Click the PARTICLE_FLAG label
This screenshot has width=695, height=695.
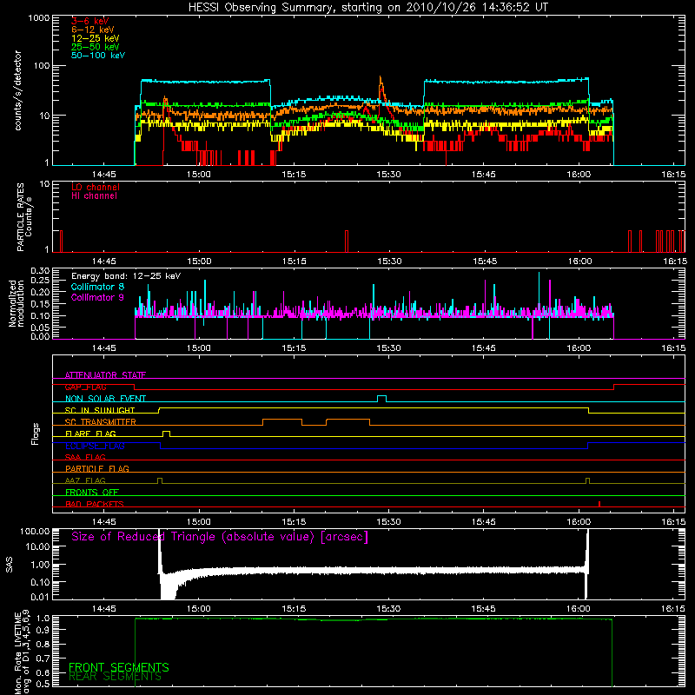(x=97, y=468)
